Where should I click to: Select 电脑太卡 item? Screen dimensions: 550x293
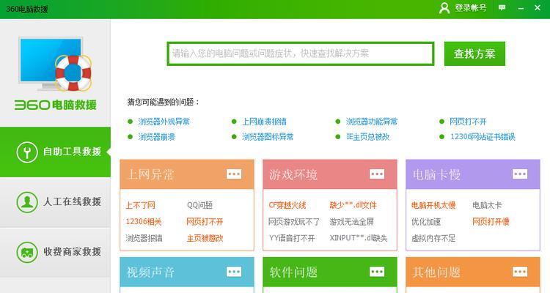487,205
